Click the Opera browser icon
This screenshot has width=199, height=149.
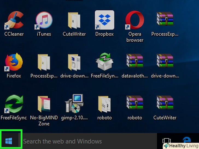click(134, 20)
